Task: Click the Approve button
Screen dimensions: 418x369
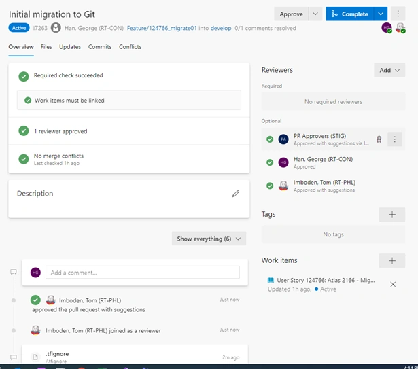Action: (291, 14)
